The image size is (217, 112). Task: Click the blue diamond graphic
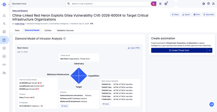pyautogui.click(x=79, y=76)
